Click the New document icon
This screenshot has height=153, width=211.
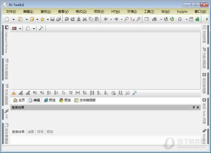pos(7,19)
